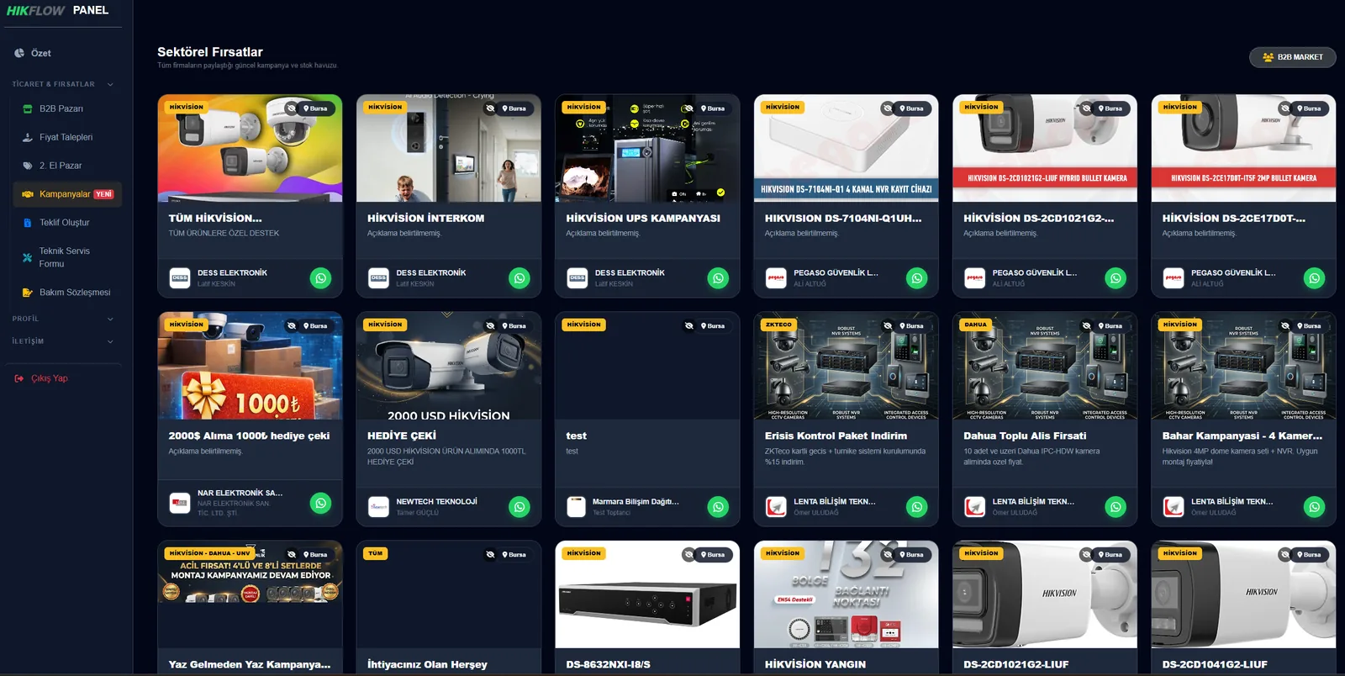Toggle eye-slash icon on DS-7104NI-Q1UH card
This screenshot has height=676, width=1345.
888,108
